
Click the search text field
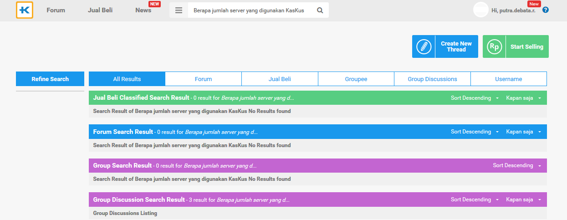pyautogui.click(x=250, y=10)
